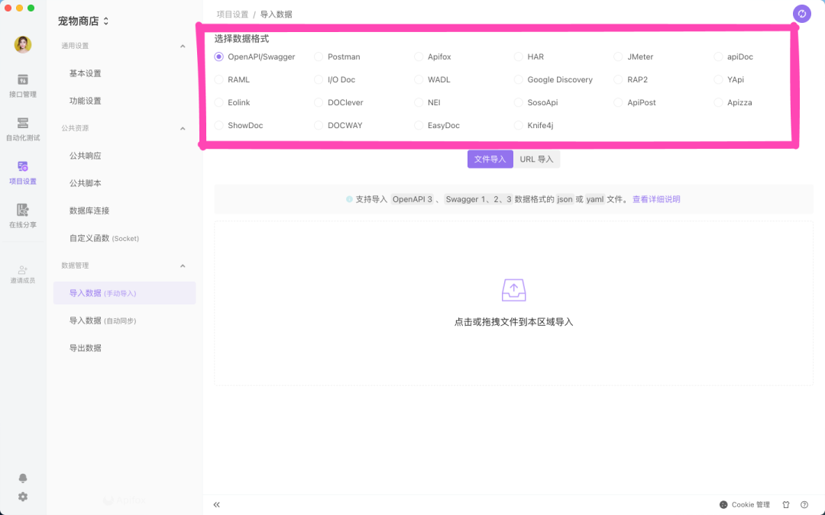Open 接口管理 in the sidebar
The image size is (825, 515).
click(23, 86)
